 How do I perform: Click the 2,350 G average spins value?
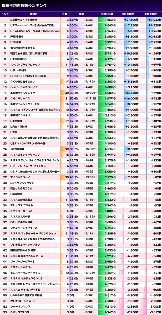(x=110, y=70)
